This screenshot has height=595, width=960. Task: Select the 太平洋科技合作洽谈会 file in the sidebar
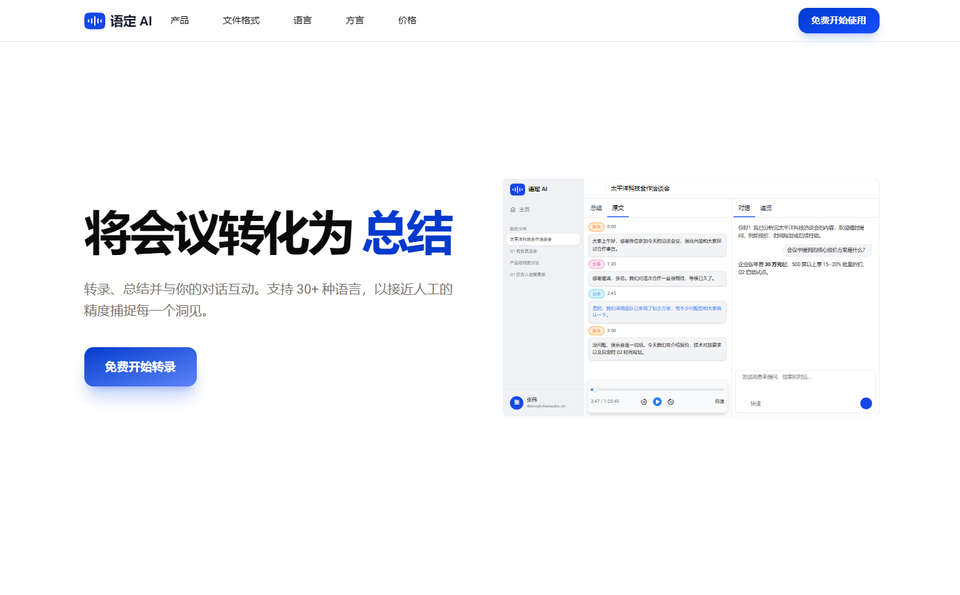tap(544, 239)
